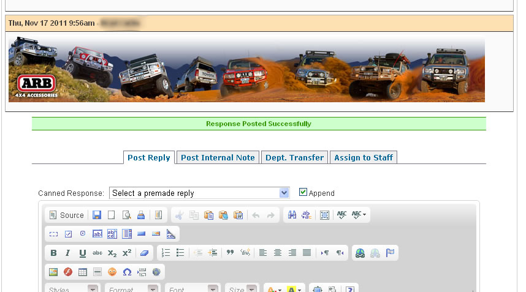Click the Cut scissors icon
Screen dimensions: 526x292
[180, 215]
